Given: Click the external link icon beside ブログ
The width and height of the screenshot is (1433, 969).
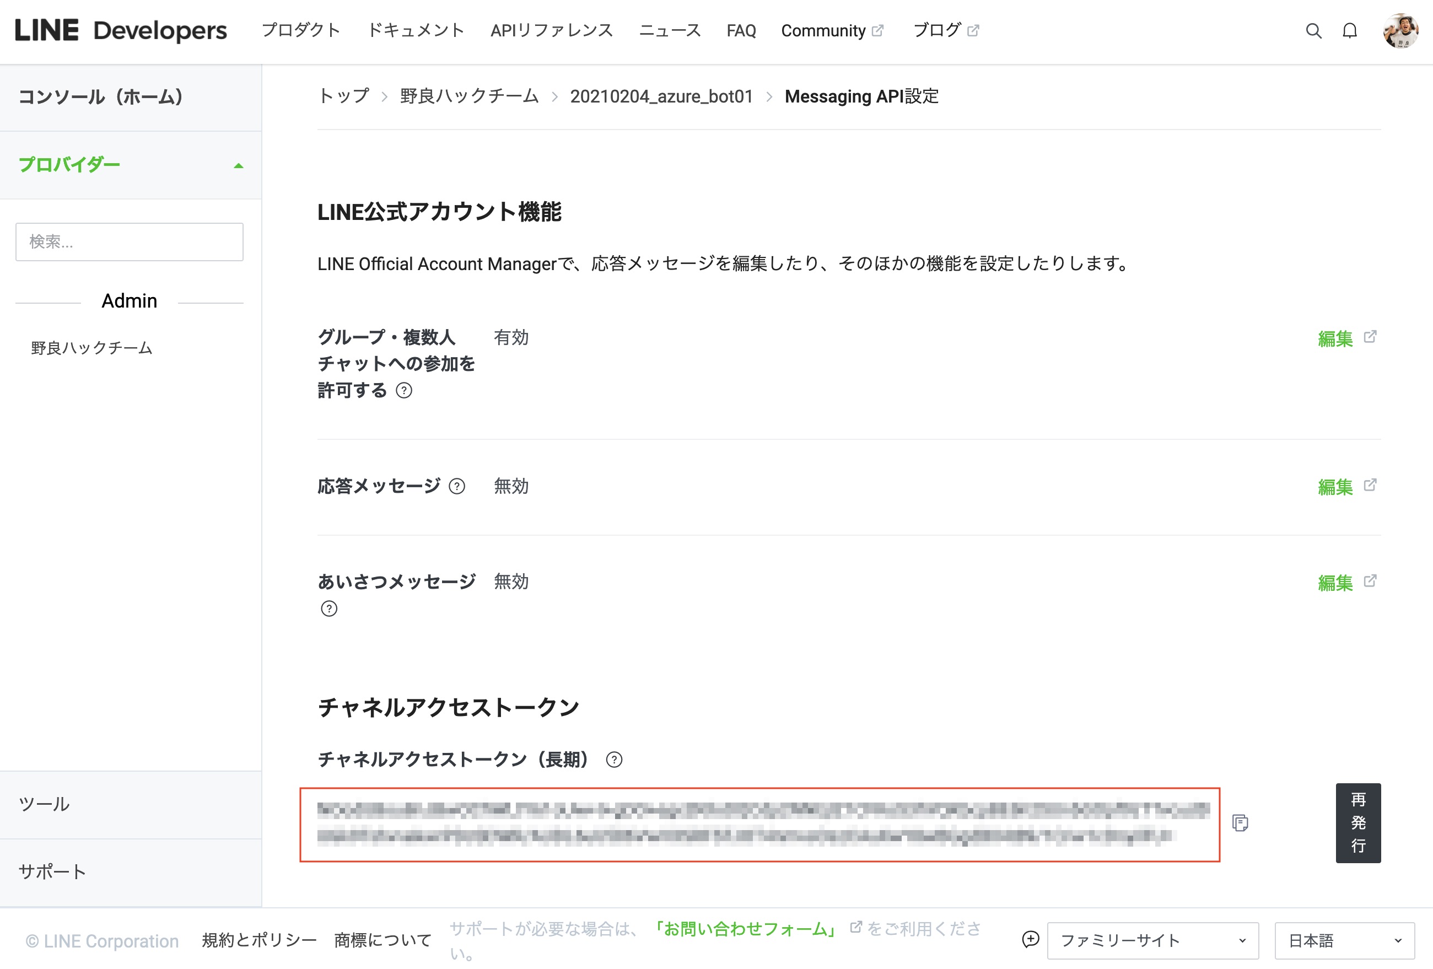Looking at the screenshot, I should tap(973, 29).
